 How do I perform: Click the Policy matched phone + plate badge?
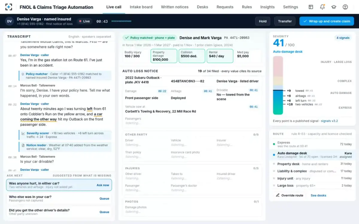click(x=150, y=38)
